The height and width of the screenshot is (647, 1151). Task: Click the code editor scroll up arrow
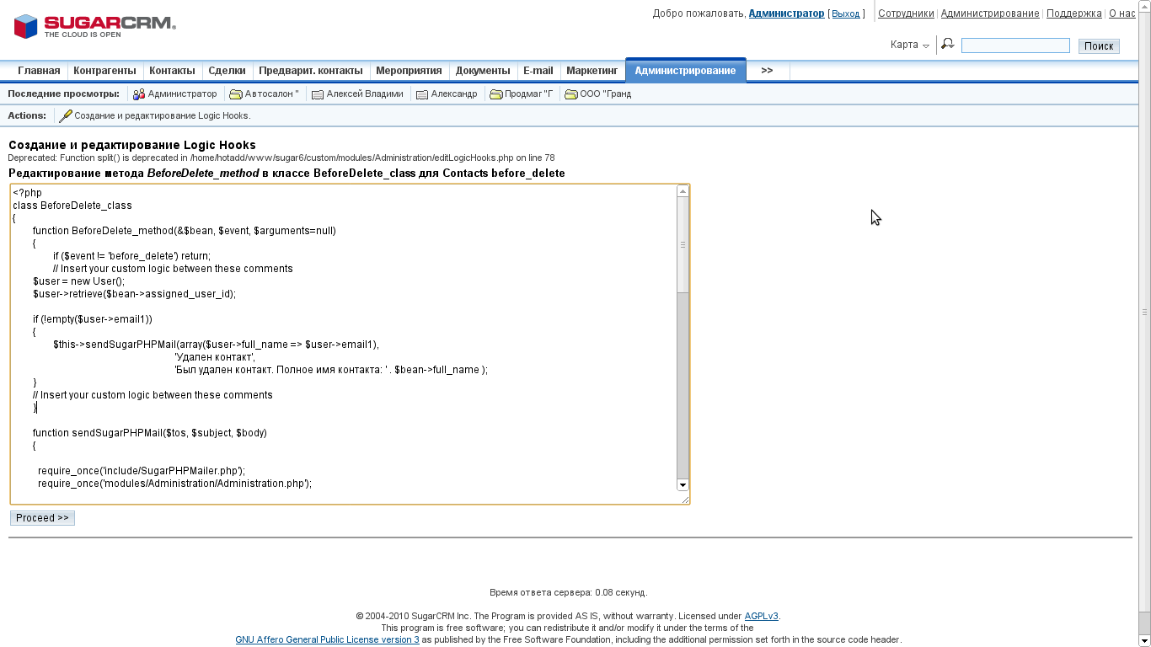tap(683, 191)
